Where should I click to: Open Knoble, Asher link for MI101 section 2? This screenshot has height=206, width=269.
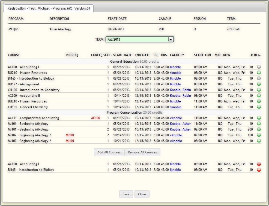(x=181, y=129)
